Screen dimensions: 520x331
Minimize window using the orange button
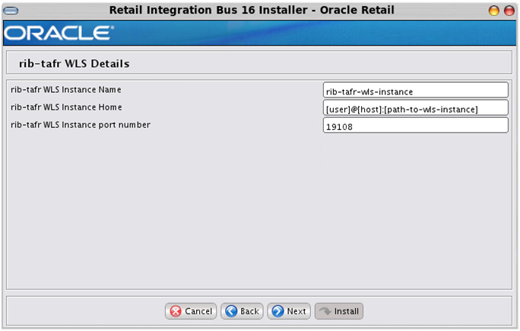pyautogui.click(x=494, y=11)
